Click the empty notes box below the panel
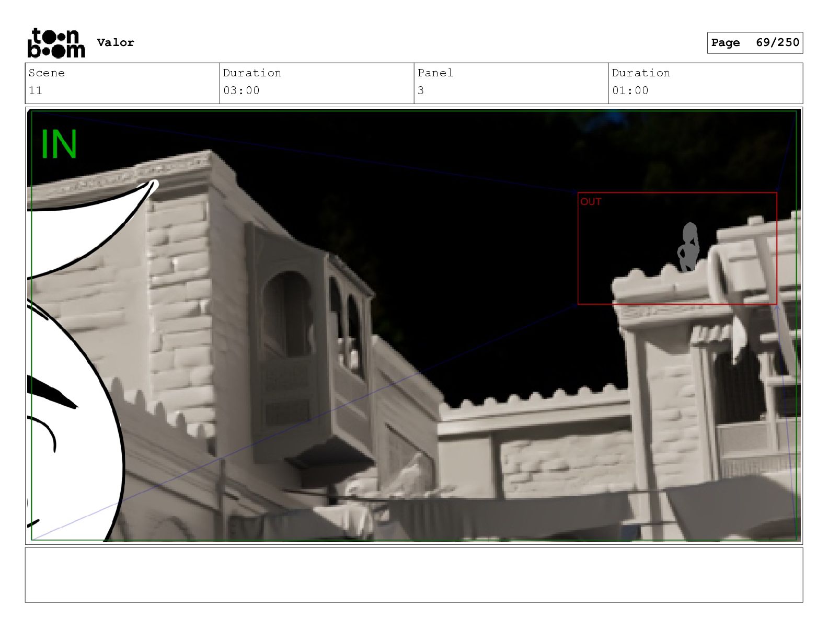 [x=413, y=575]
